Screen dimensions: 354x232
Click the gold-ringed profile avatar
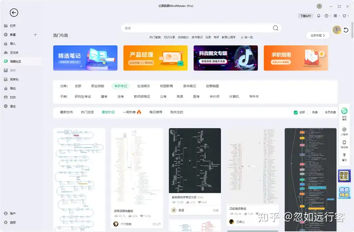(337, 29)
